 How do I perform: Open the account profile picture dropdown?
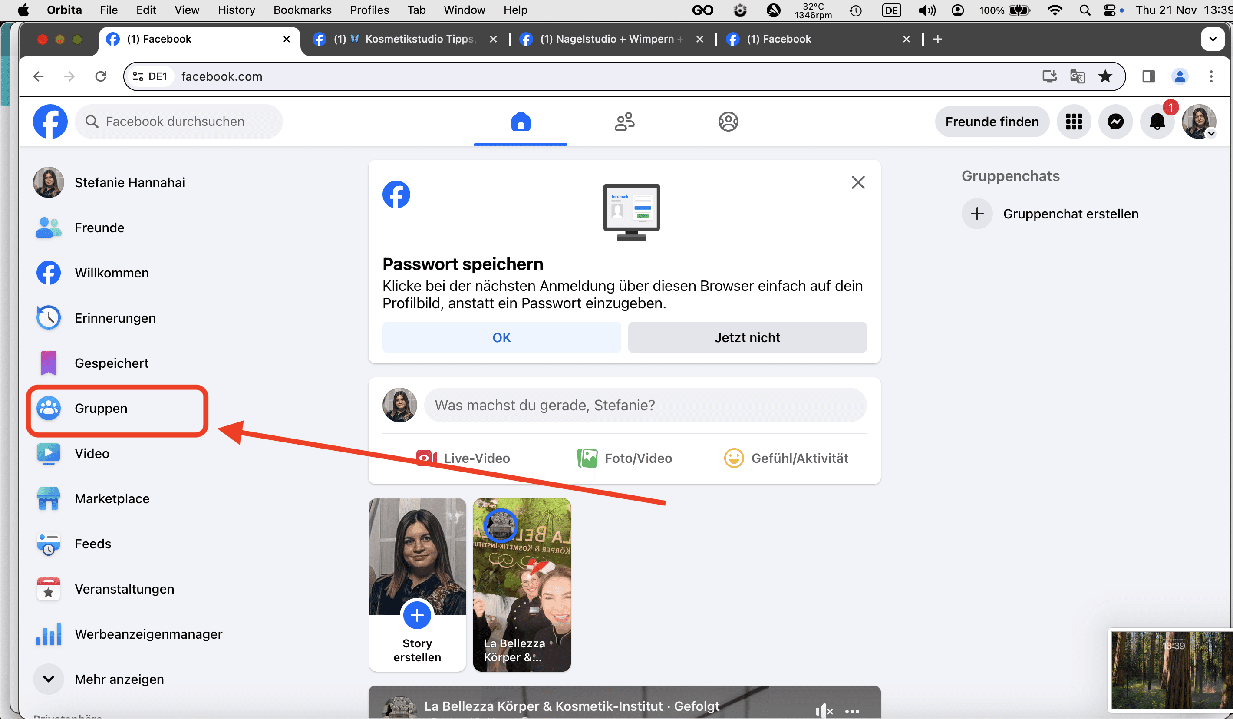coord(1198,122)
